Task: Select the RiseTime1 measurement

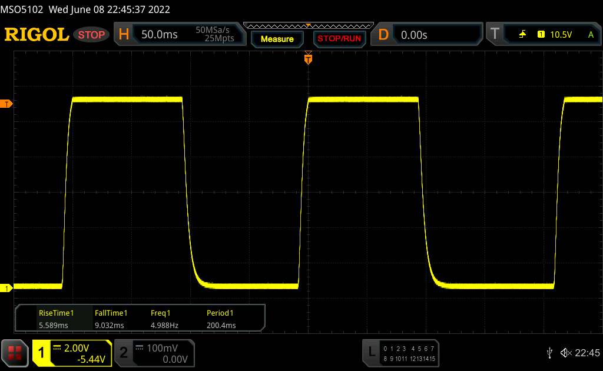Action: pos(56,319)
